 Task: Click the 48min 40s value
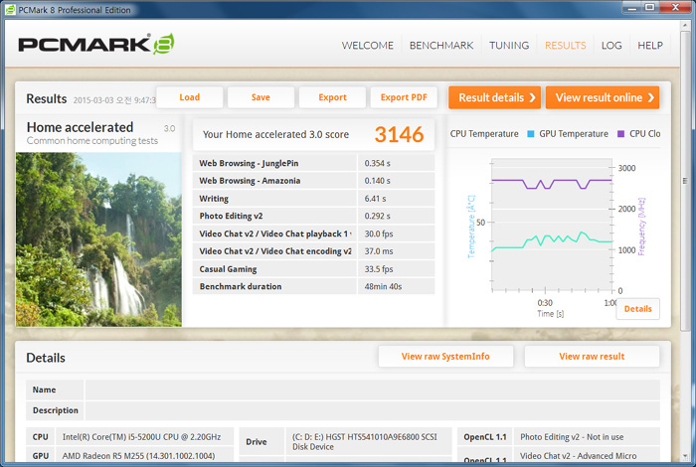[x=383, y=286]
